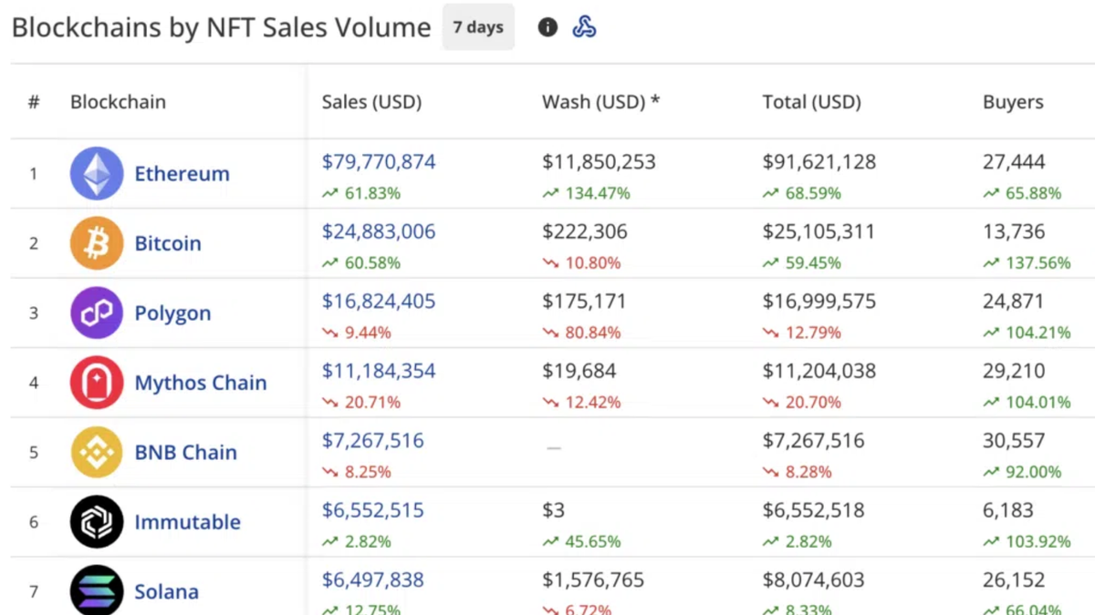Click the Solana logo icon
Viewport: 1095px width, 615px height.
tap(97, 590)
